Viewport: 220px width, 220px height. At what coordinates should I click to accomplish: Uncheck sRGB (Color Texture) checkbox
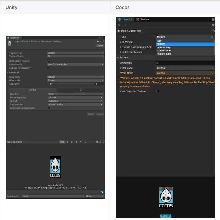[x=48, y=61]
